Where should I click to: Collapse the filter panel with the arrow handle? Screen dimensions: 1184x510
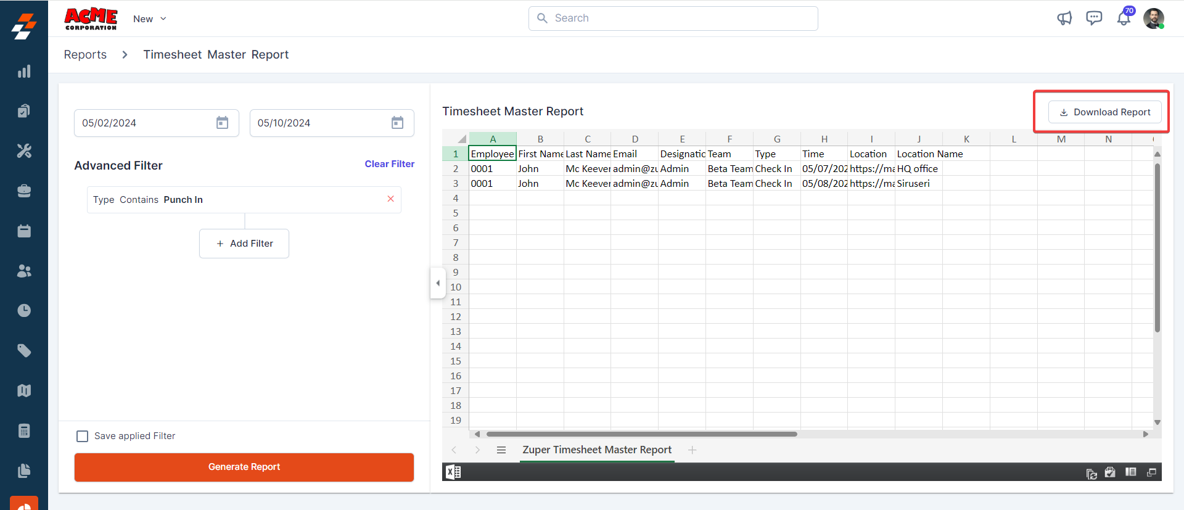(438, 283)
